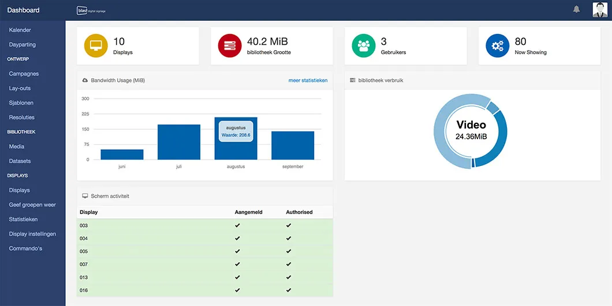Click the blast digital signage logo
612x306 pixels.
tap(91, 10)
